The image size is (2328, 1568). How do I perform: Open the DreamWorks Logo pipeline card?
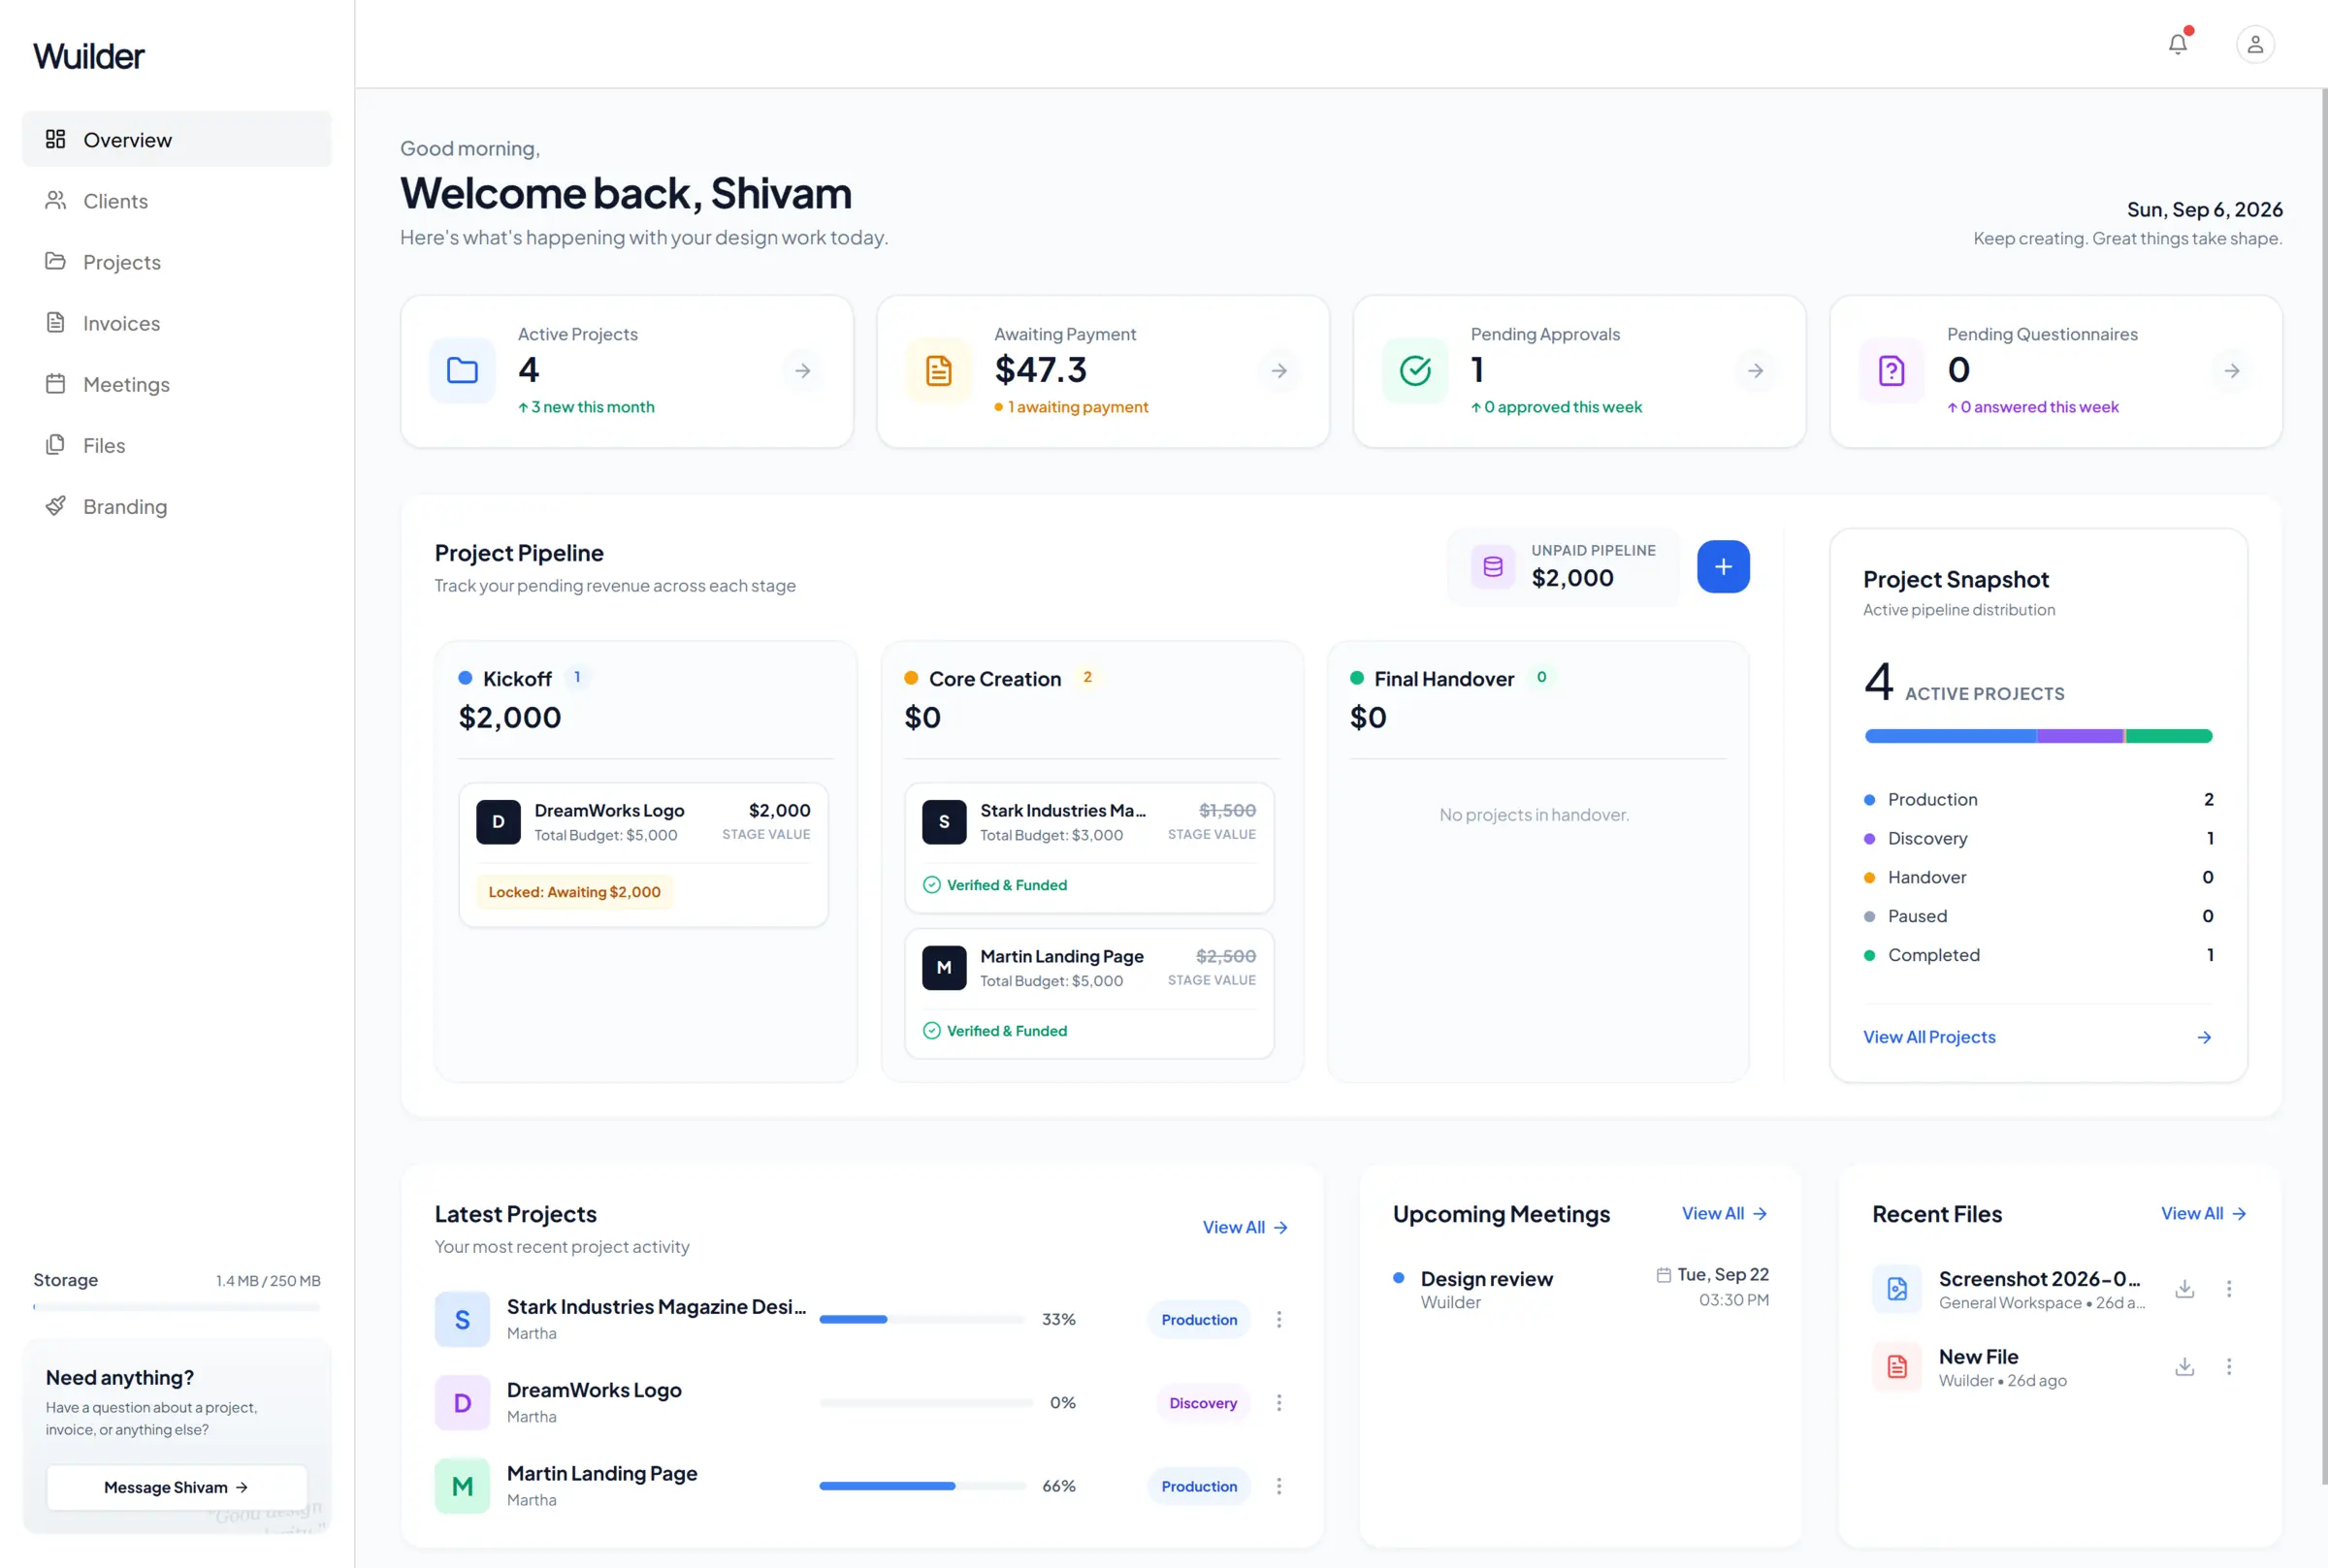click(x=643, y=855)
